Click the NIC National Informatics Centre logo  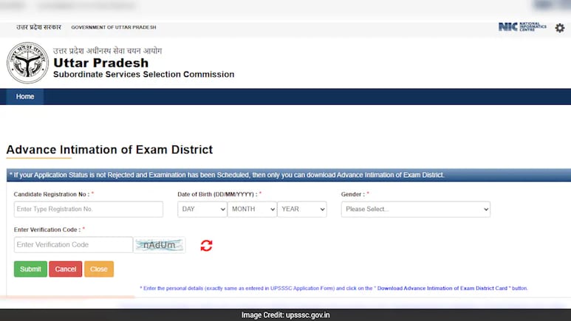click(522, 27)
